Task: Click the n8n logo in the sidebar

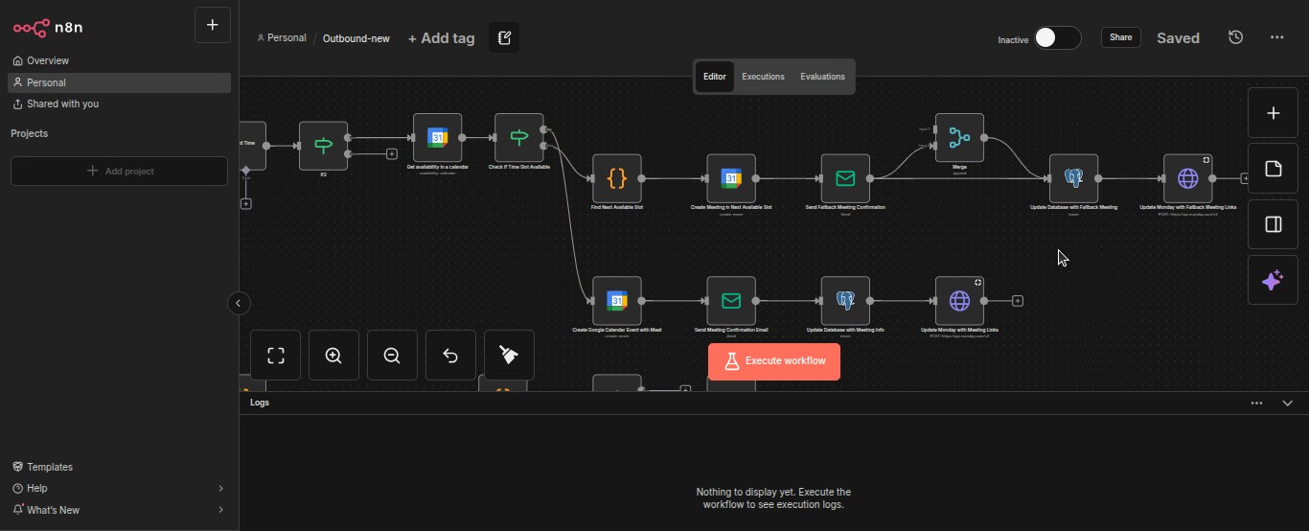Action: (x=48, y=28)
